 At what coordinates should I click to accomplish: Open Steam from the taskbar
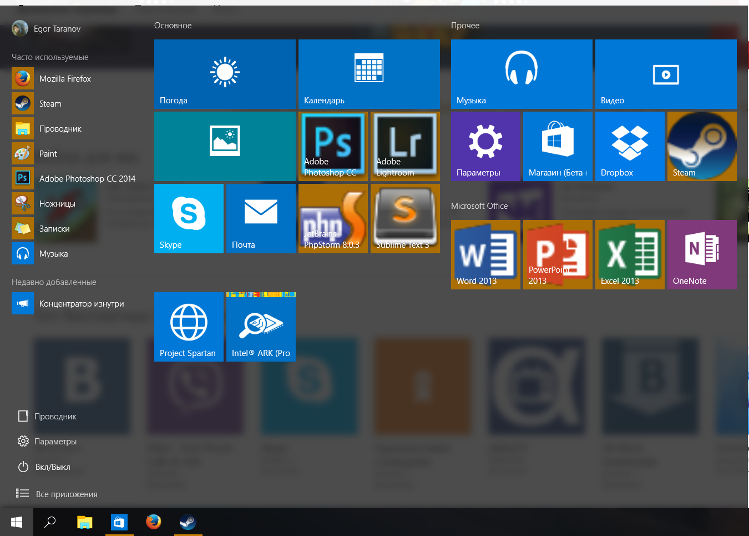tap(188, 522)
